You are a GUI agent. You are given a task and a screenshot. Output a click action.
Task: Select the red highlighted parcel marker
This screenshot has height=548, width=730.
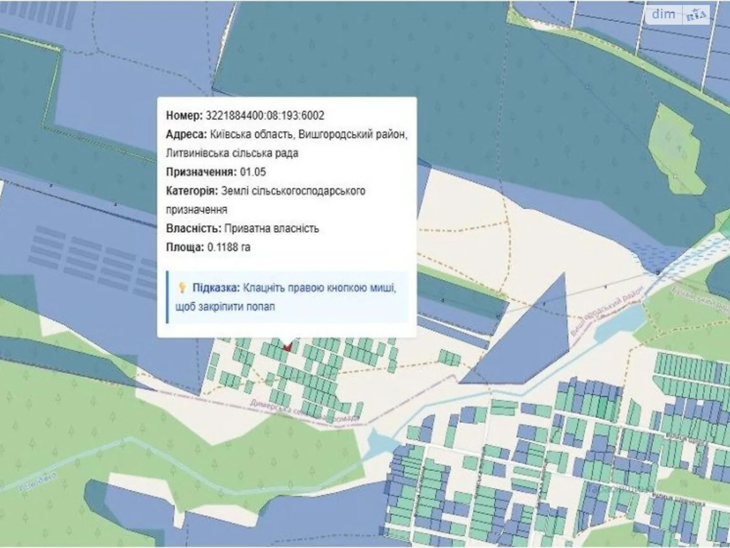287,347
